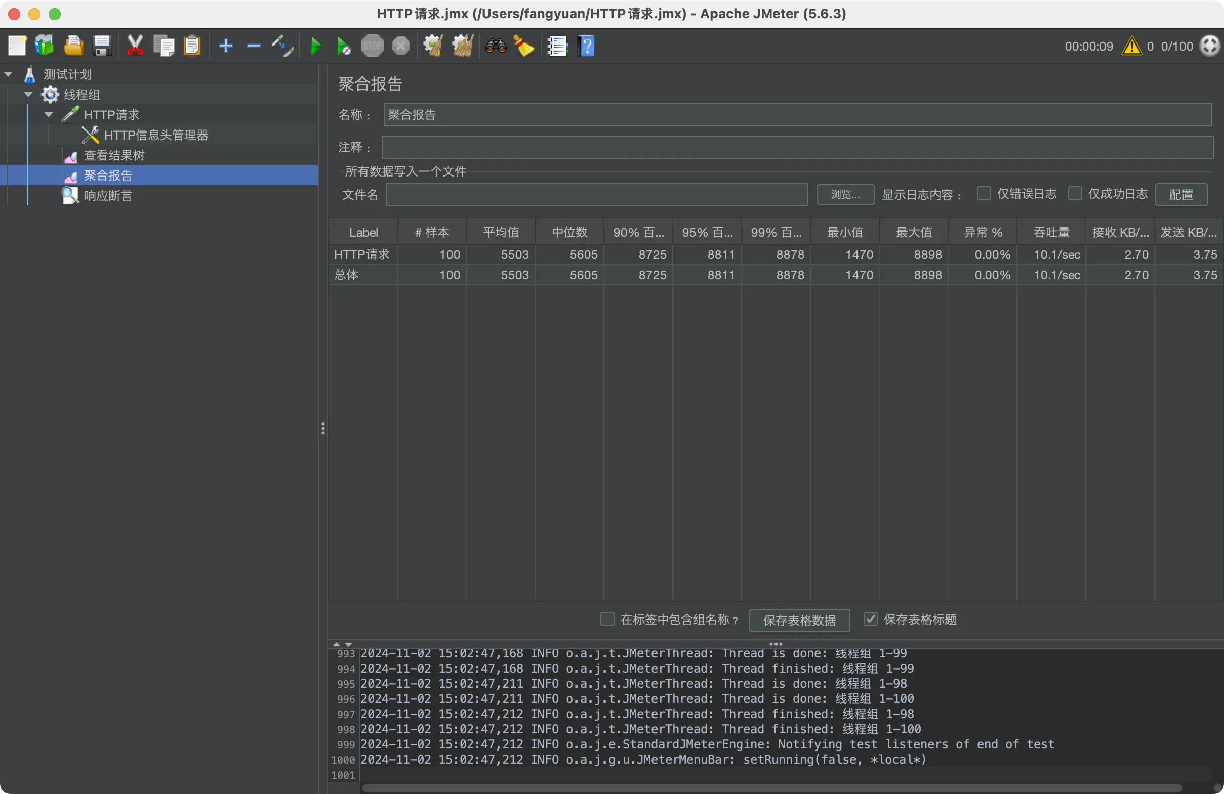This screenshot has height=794, width=1224.
Task: Expand all nodes with the plus icon
Action: [x=225, y=46]
